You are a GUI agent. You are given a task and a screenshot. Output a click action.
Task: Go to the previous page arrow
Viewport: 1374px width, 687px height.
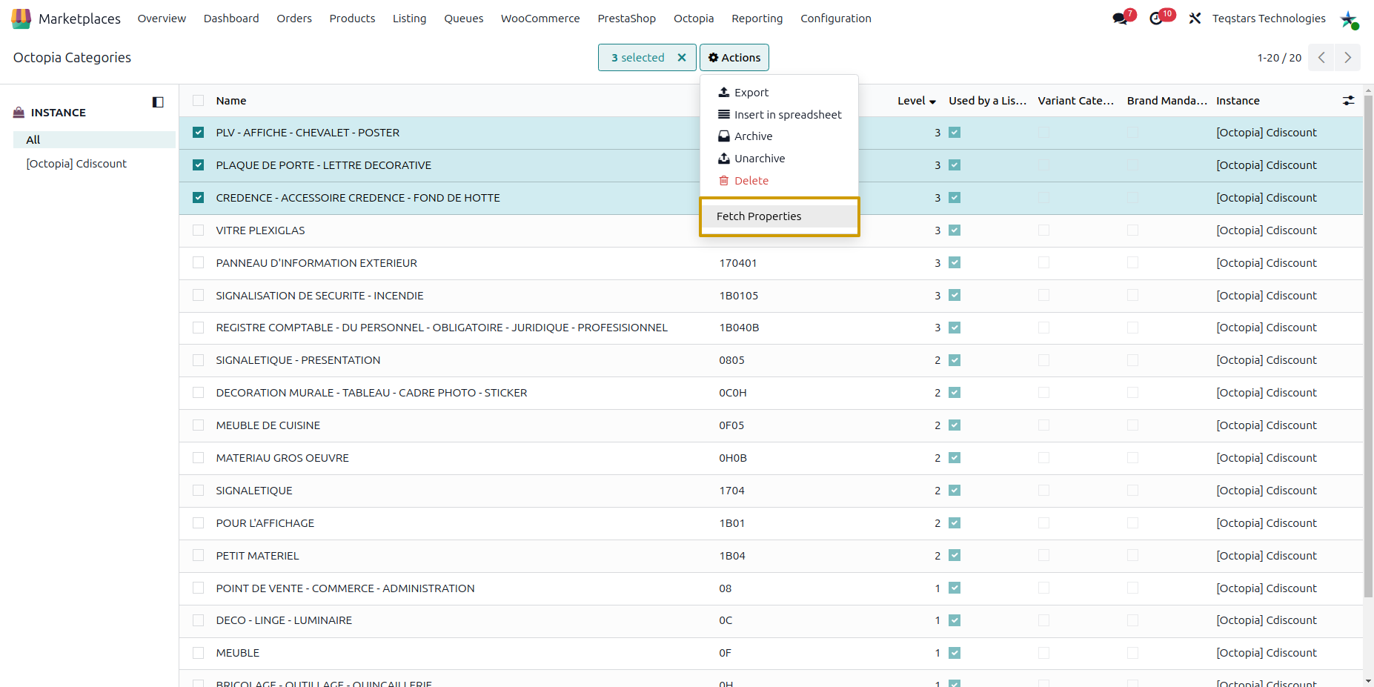[x=1321, y=58]
